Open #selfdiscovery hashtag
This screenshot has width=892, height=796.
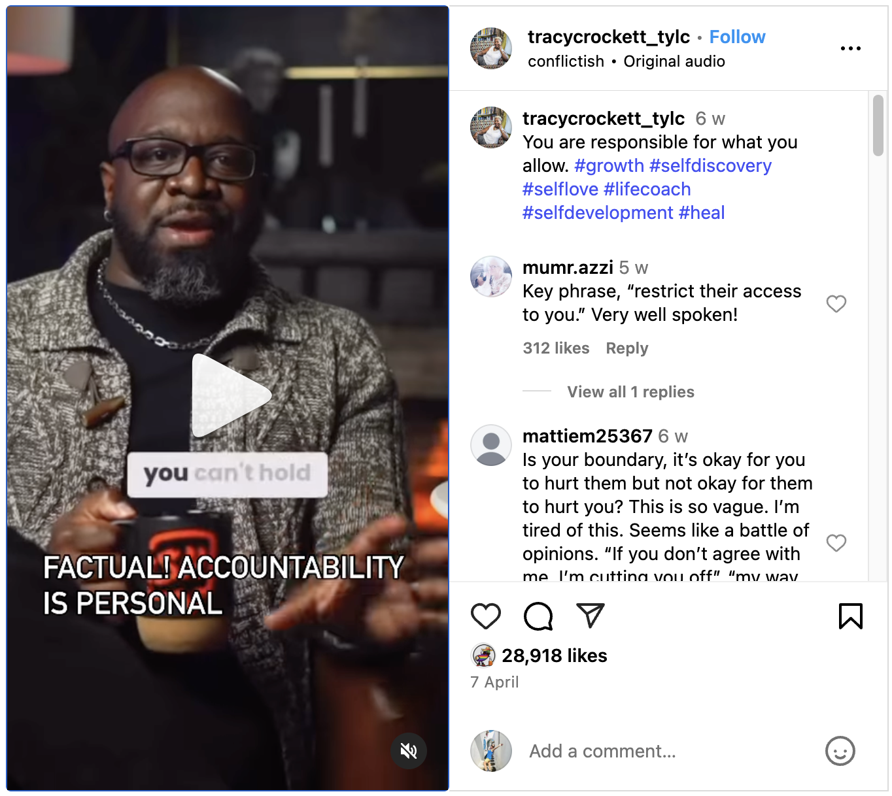pos(710,165)
